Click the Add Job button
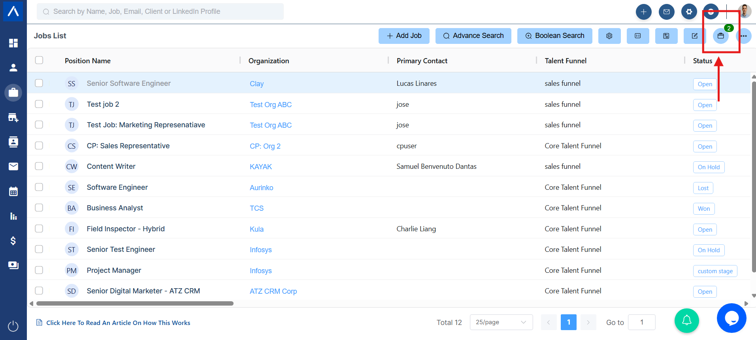 point(404,36)
